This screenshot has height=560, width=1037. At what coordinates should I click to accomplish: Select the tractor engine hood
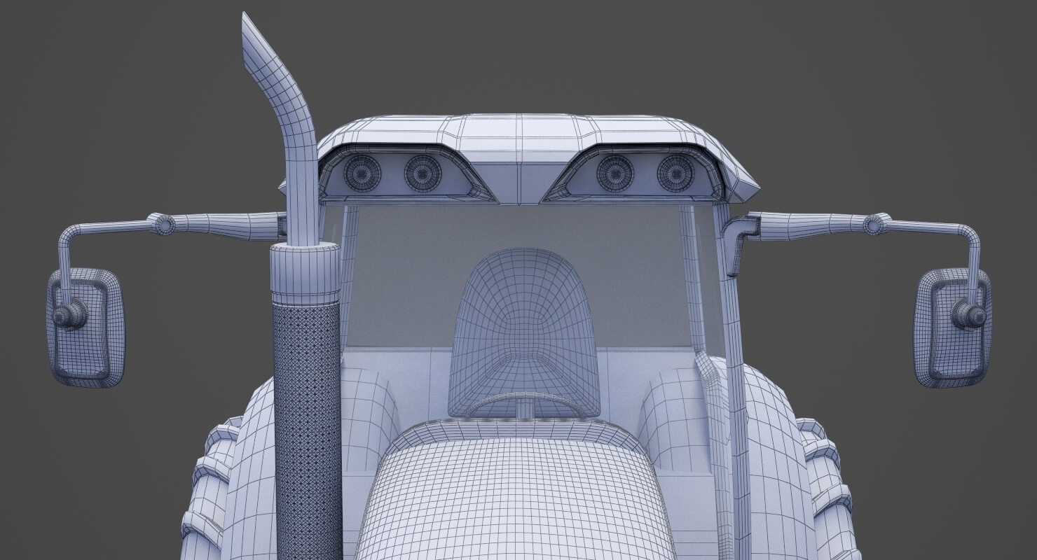[x=515, y=497]
